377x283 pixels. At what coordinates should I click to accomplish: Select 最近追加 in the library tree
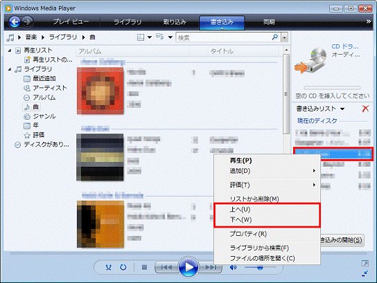click(x=44, y=78)
